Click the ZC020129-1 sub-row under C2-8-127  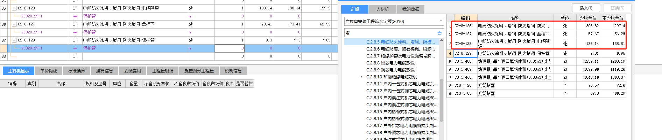click(169, 32)
